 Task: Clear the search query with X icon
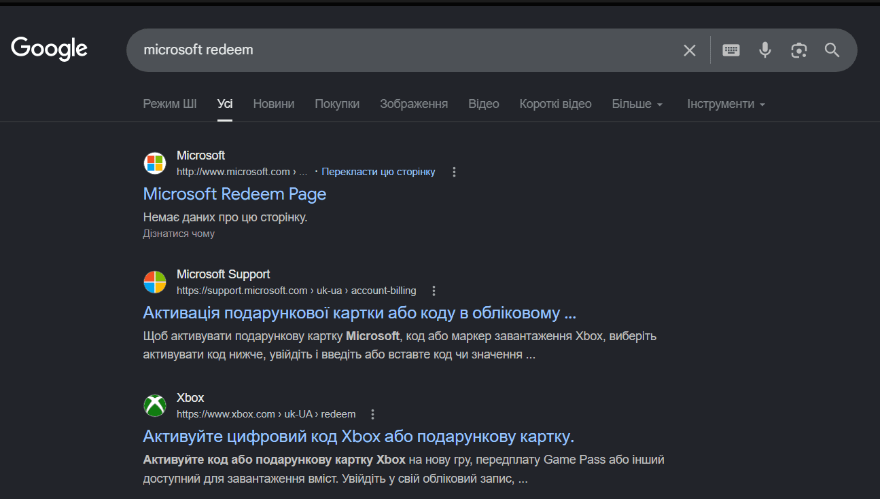click(x=690, y=50)
